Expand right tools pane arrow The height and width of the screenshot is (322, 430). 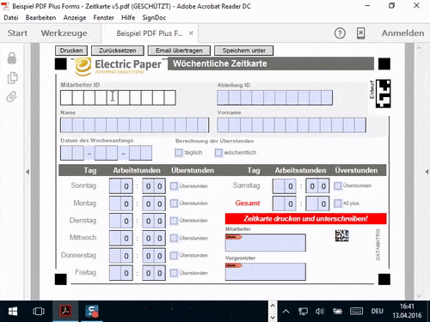coord(427,172)
